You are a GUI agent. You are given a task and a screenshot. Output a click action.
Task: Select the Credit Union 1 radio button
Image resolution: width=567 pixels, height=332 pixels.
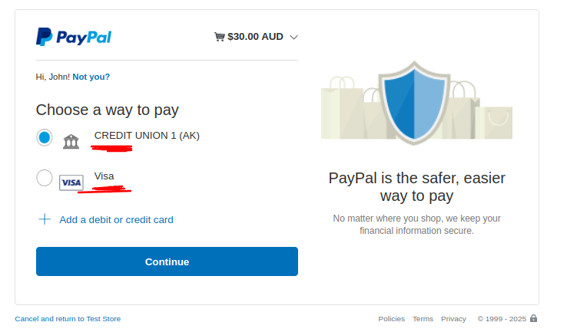pyautogui.click(x=44, y=137)
